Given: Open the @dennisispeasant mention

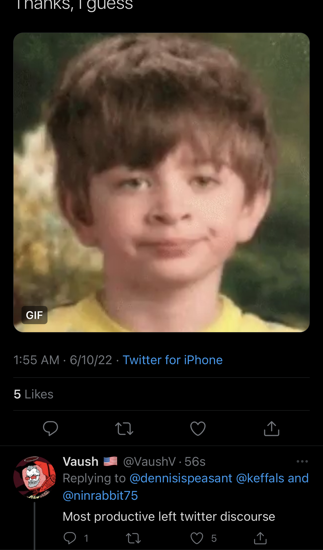Looking at the screenshot, I should [181, 478].
